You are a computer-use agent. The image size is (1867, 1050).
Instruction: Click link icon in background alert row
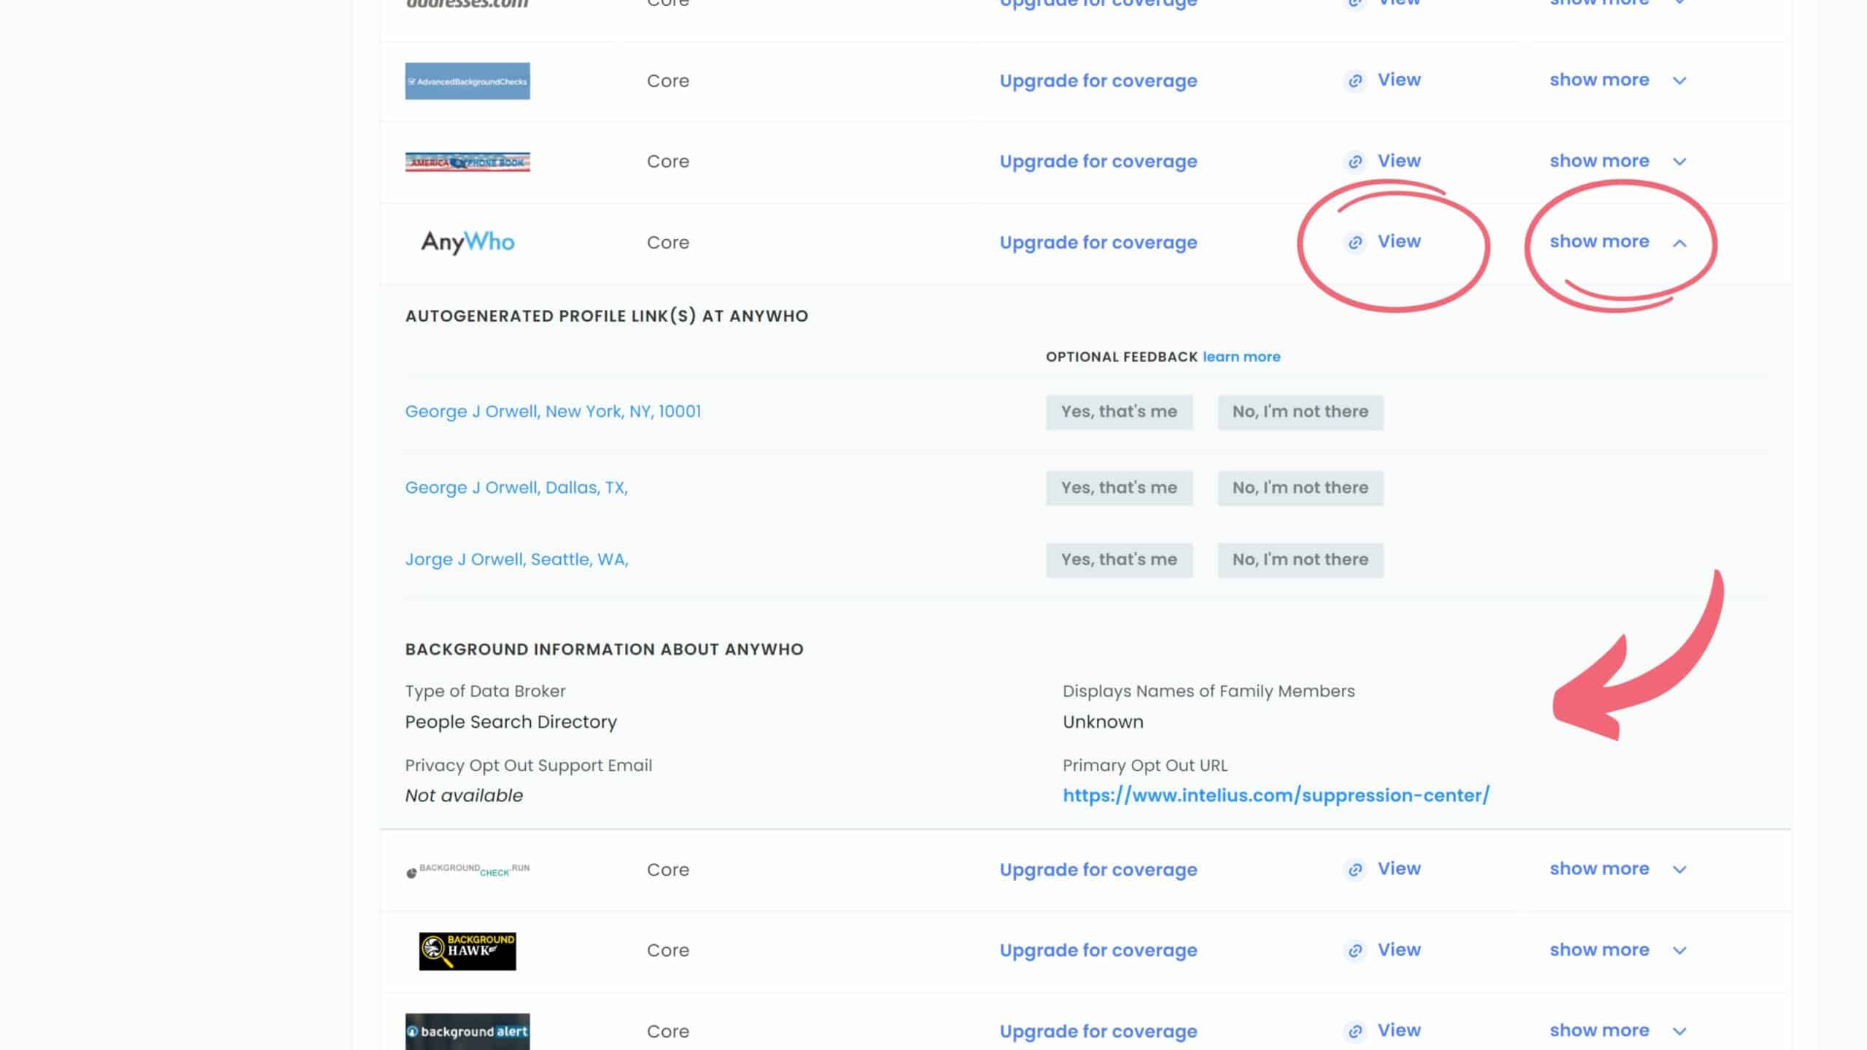click(x=1355, y=1032)
